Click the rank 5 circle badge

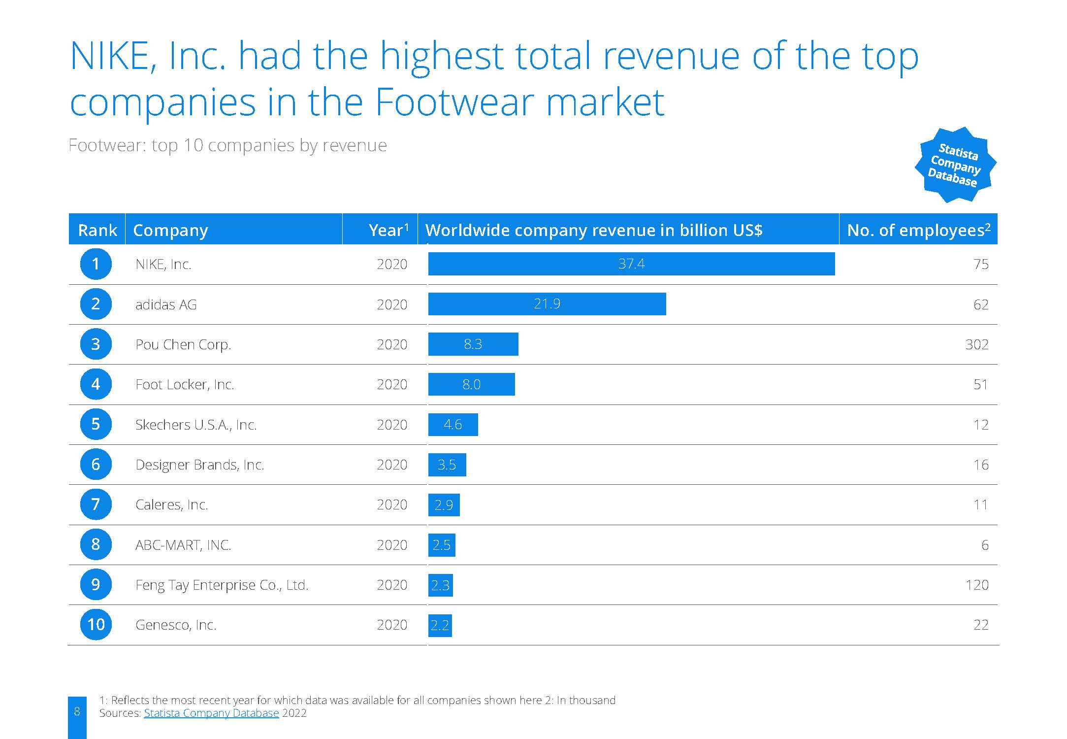(96, 424)
